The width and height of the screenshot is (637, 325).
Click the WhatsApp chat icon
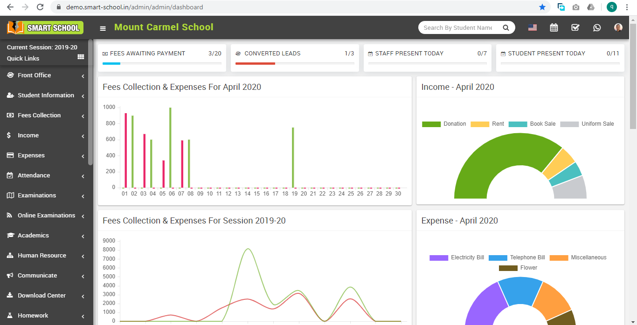(597, 27)
